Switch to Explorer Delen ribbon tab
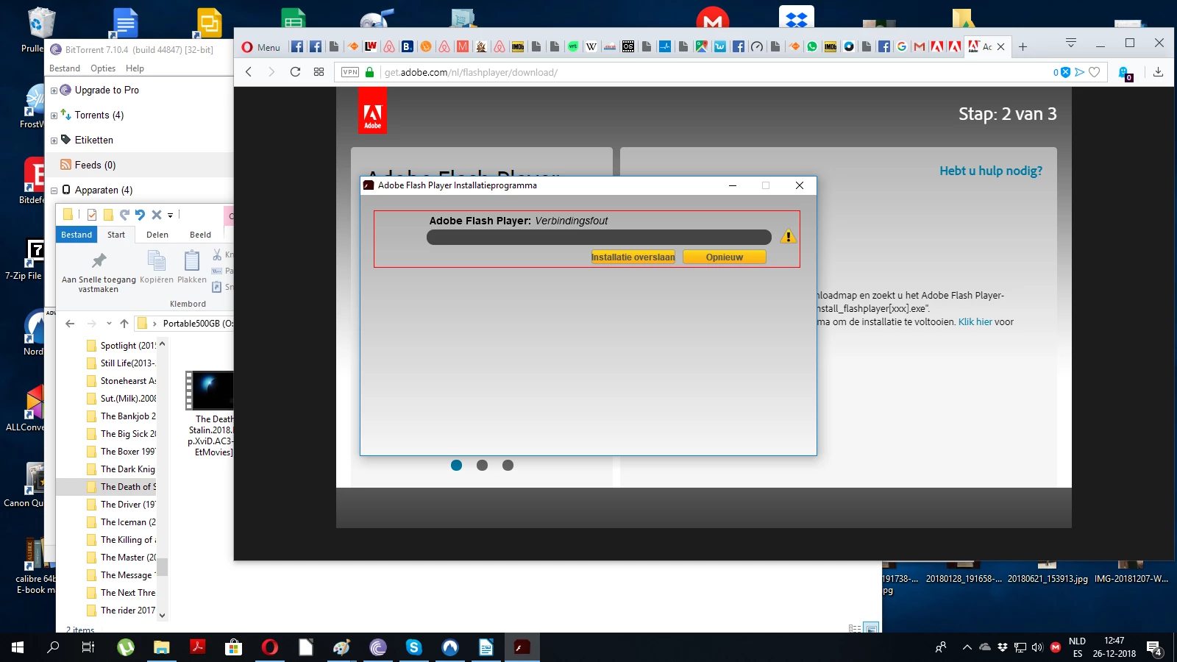This screenshot has height=662, width=1177. (x=157, y=235)
